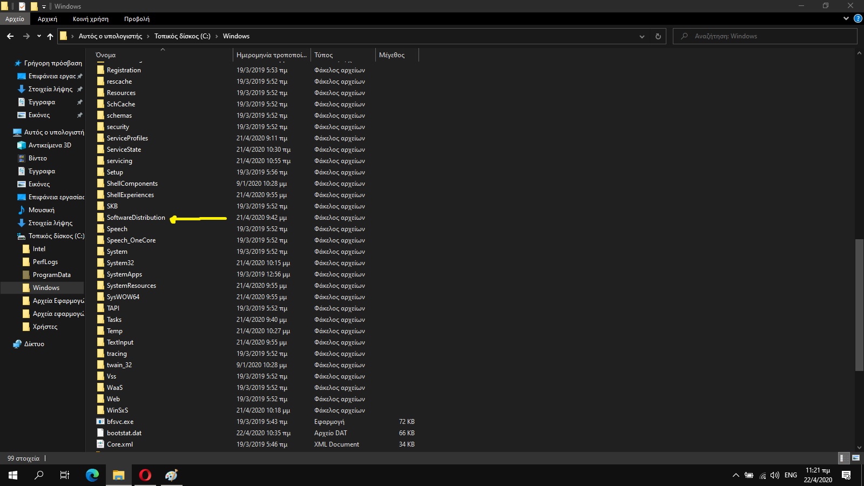The width and height of the screenshot is (864, 486).
Task: Show hidden system tray icons
Action: [735, 475]
